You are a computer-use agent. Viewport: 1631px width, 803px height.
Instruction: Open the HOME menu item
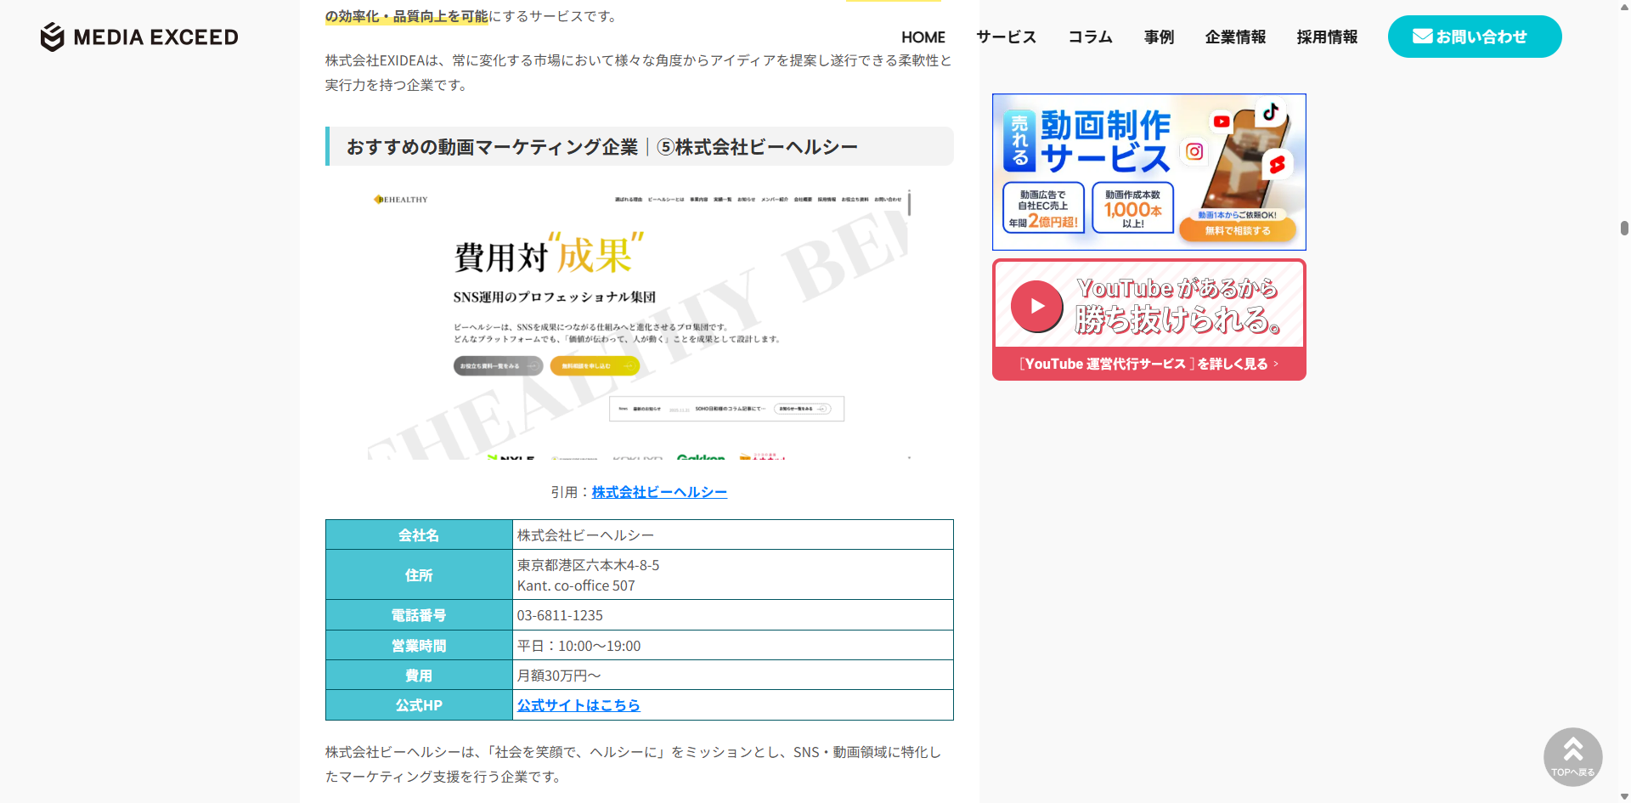coord(923,37)
